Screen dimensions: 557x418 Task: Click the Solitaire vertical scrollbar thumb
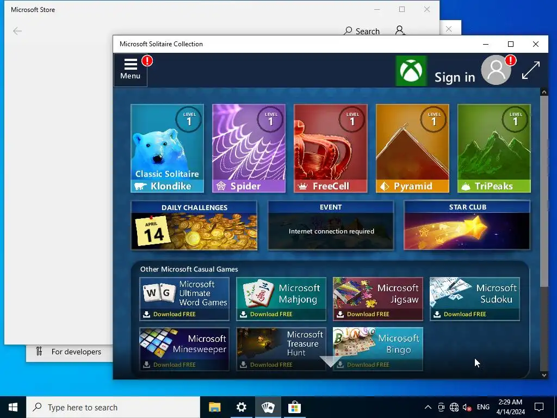544,191
